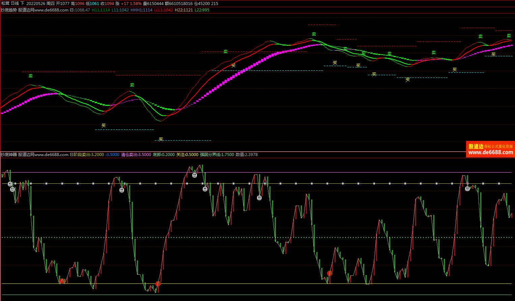Click the LLL1:1042 indicator value
Screen dimensions: 515x301
click(164, 10)
